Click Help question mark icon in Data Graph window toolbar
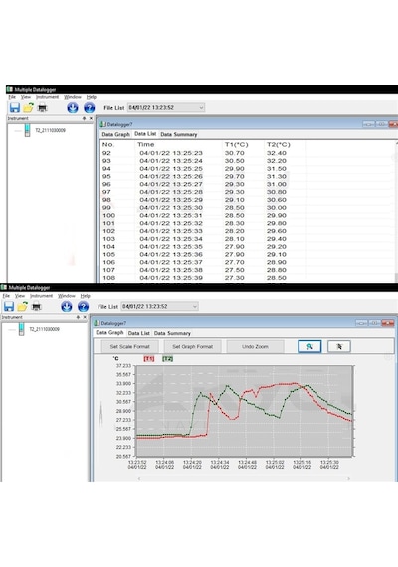The image size is (398, 567). pos(83,306)
